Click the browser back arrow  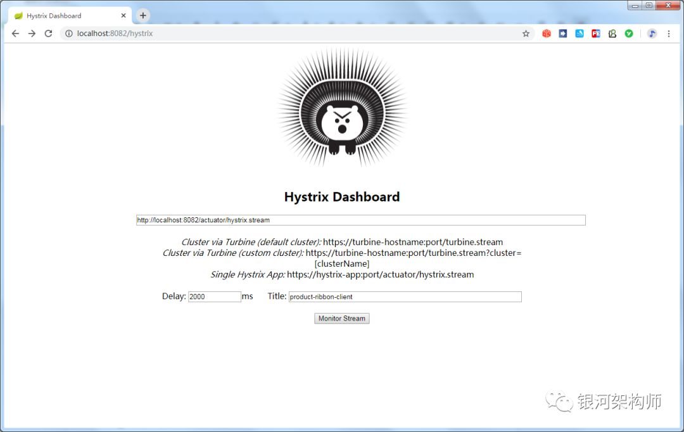[15, 34]
